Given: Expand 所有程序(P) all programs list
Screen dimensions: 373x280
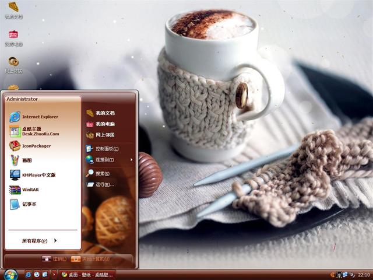Looking at the screenshot, I should (40, 241).
